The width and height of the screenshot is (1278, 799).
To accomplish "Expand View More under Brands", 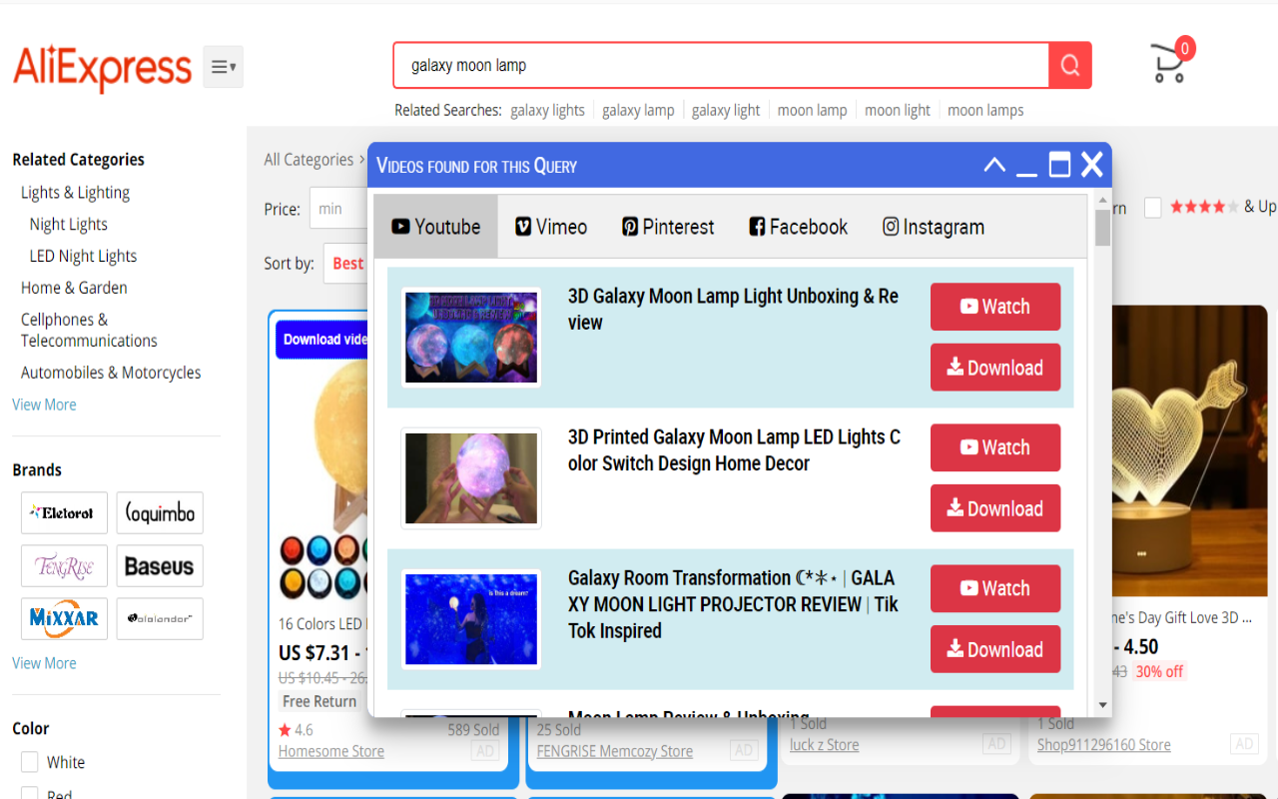I will 43,662.
